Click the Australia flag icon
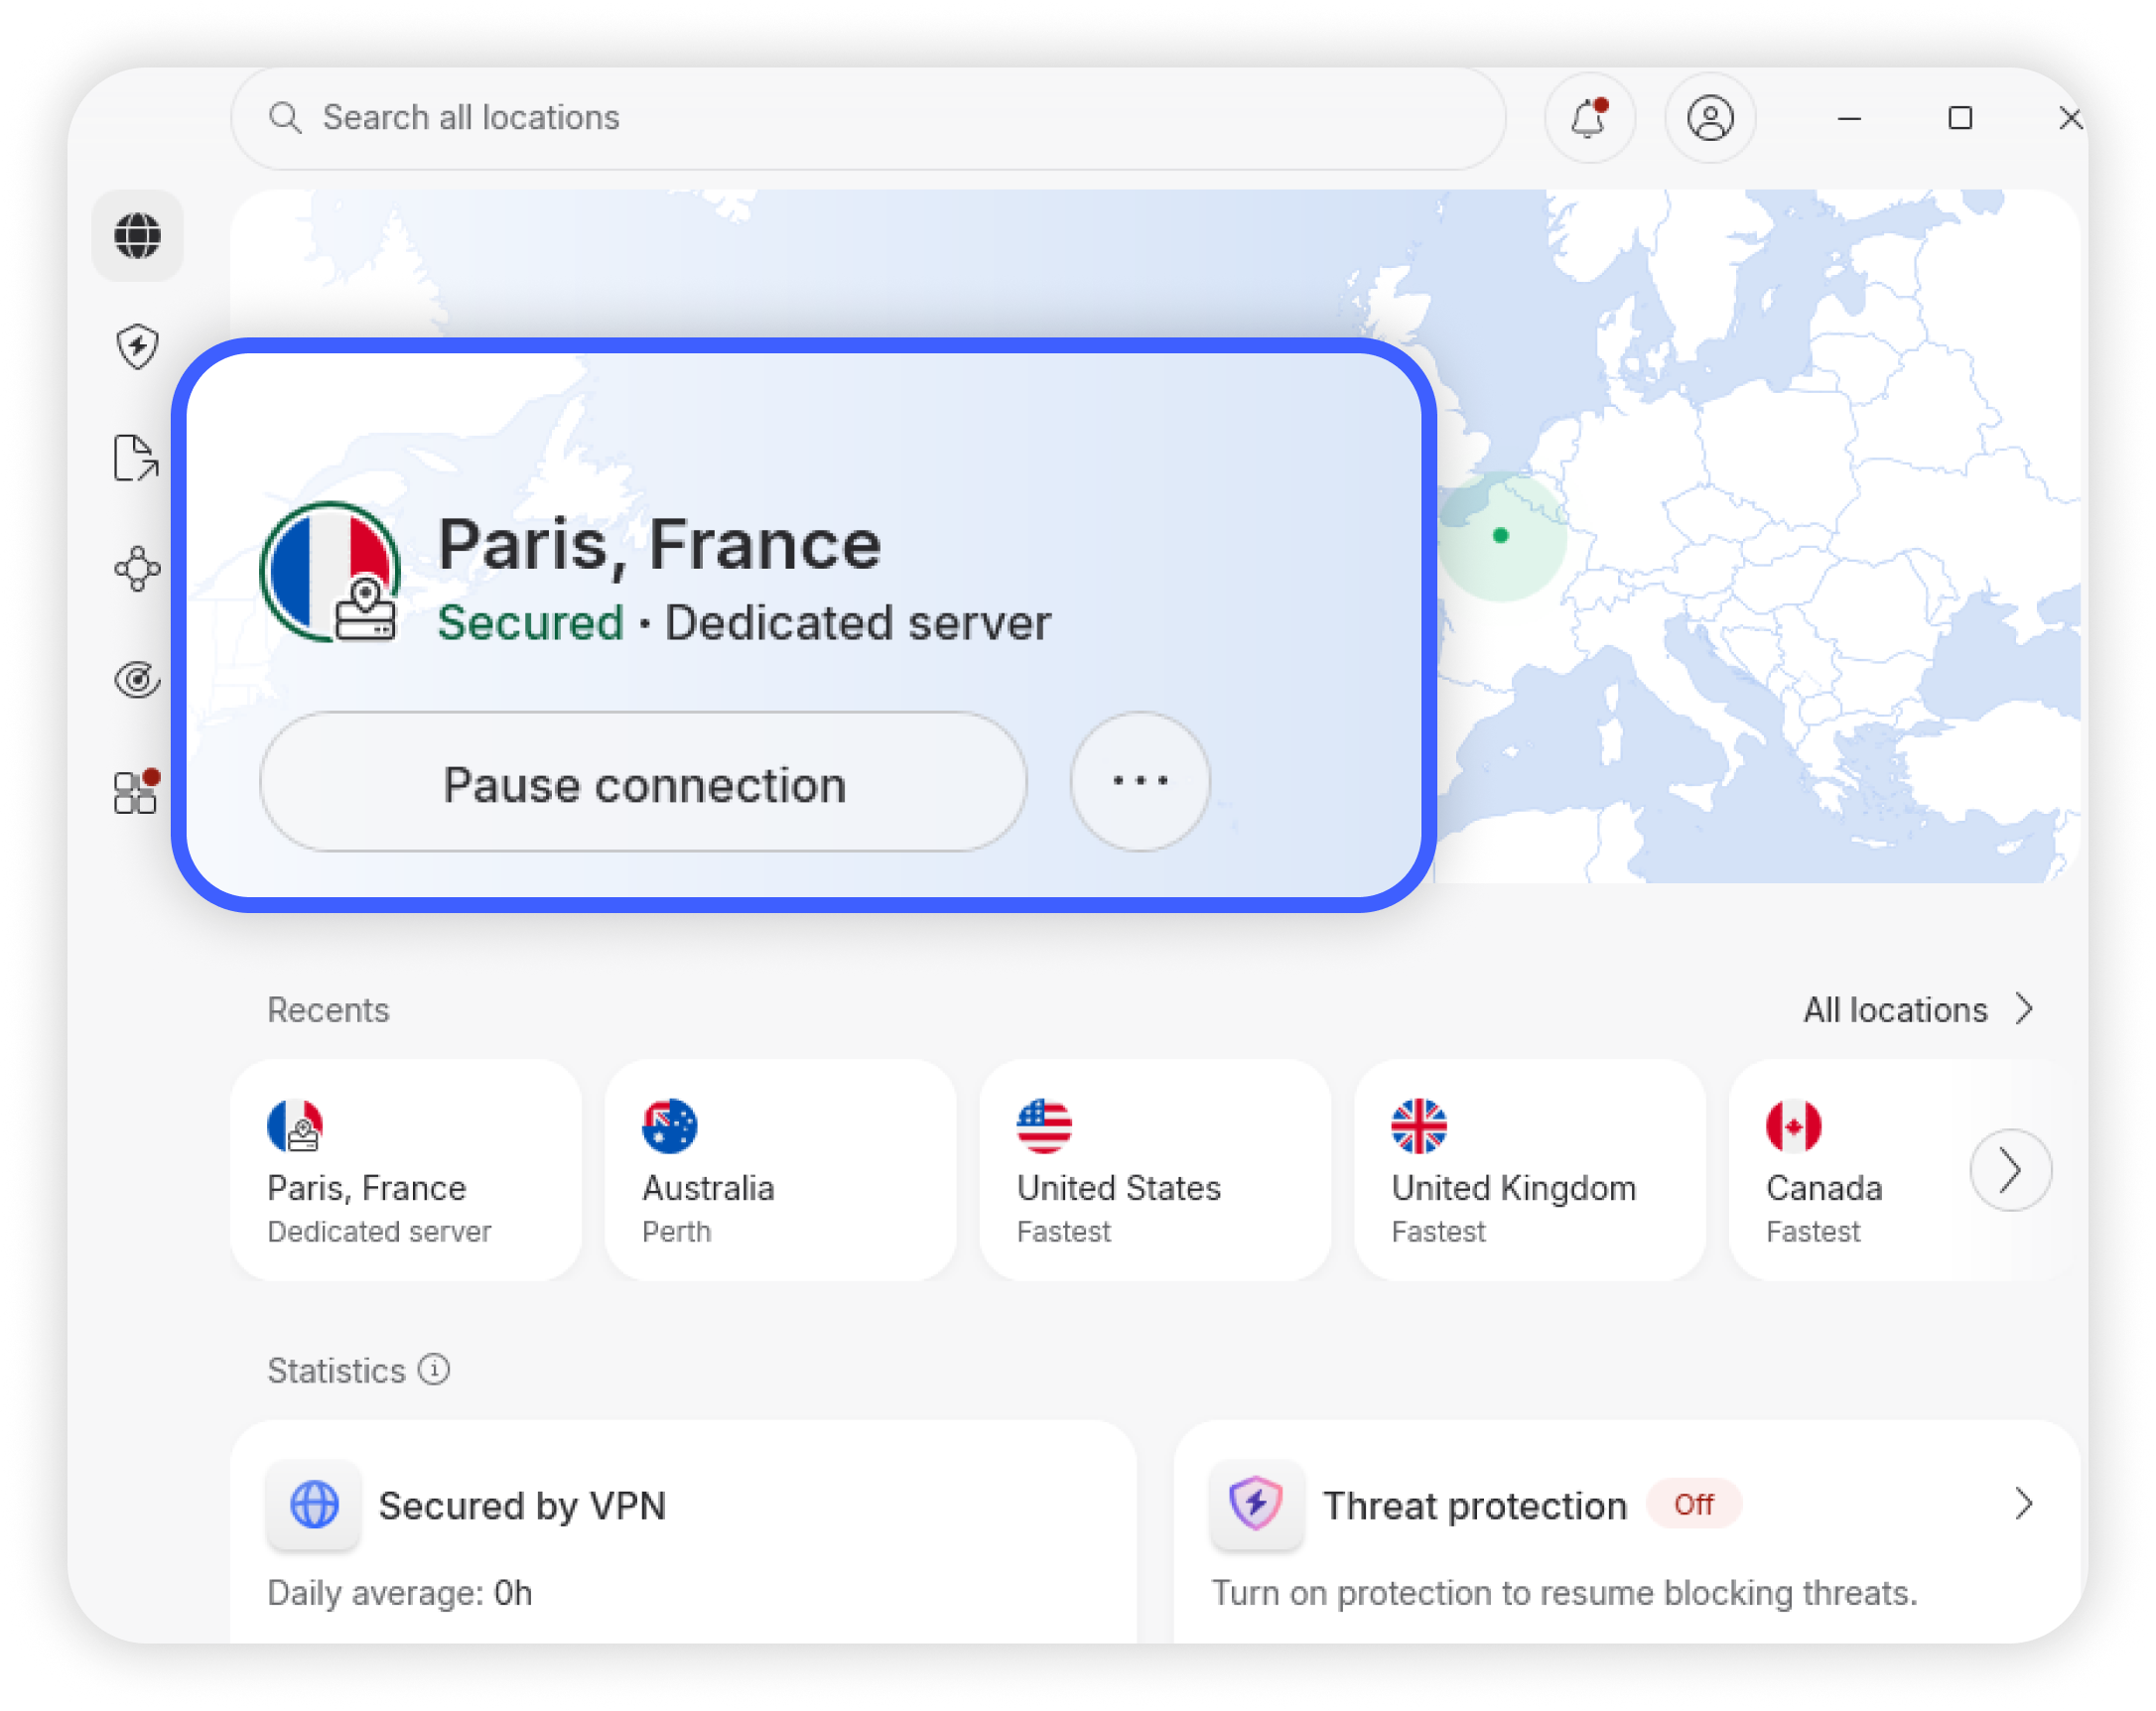The width and height of the screenshot is (2156, 1711). tap(669, 1126)
